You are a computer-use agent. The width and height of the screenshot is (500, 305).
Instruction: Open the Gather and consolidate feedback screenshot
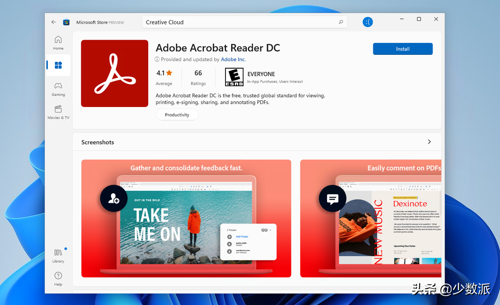pos(186,218)
